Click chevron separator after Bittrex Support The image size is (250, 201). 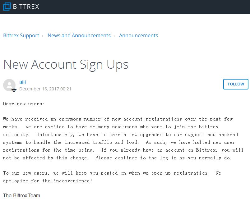pos(43,36)
